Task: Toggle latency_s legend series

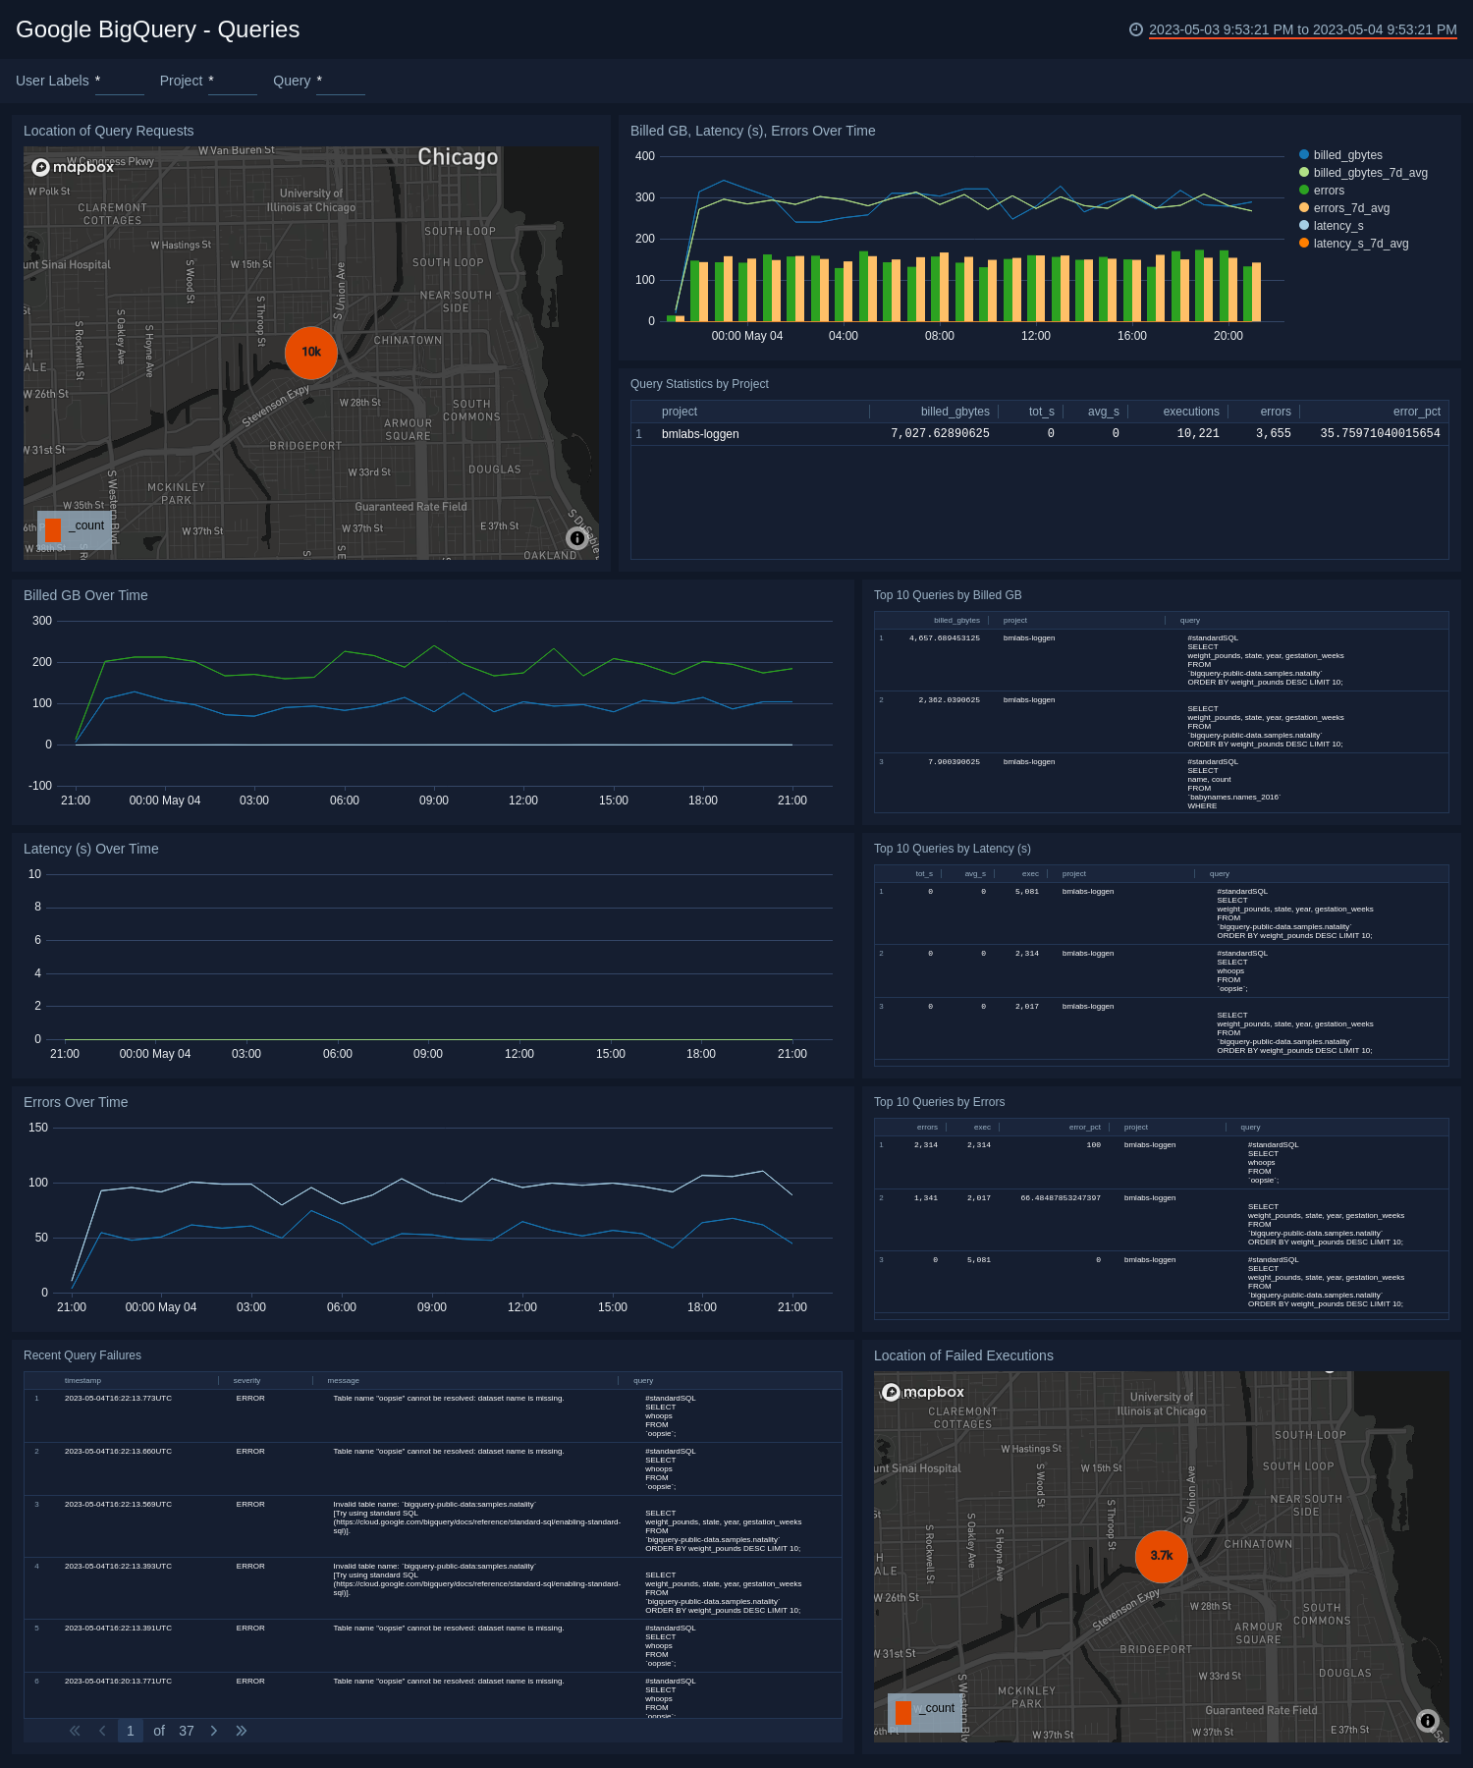Action: tap(1331, 226)
